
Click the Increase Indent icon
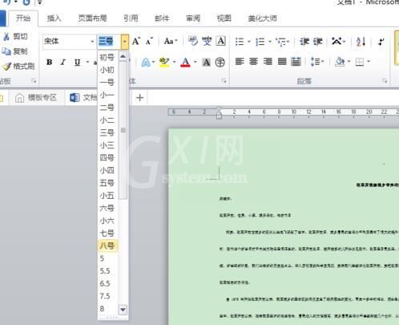pos(318,42)
